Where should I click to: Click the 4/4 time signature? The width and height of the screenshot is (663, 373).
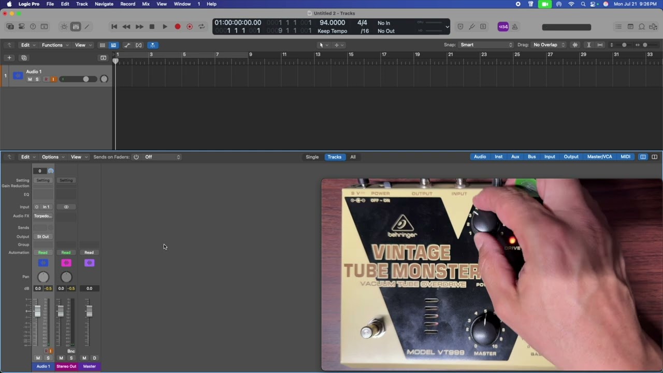(362, 23)
